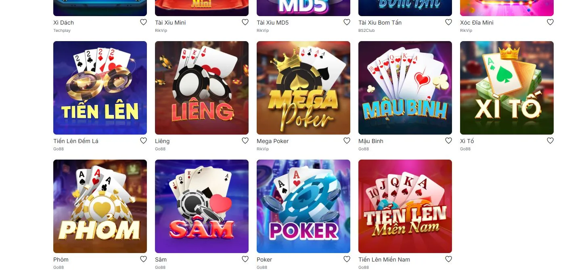Click the heart icon next to Xì Dách

click(143, 22)
